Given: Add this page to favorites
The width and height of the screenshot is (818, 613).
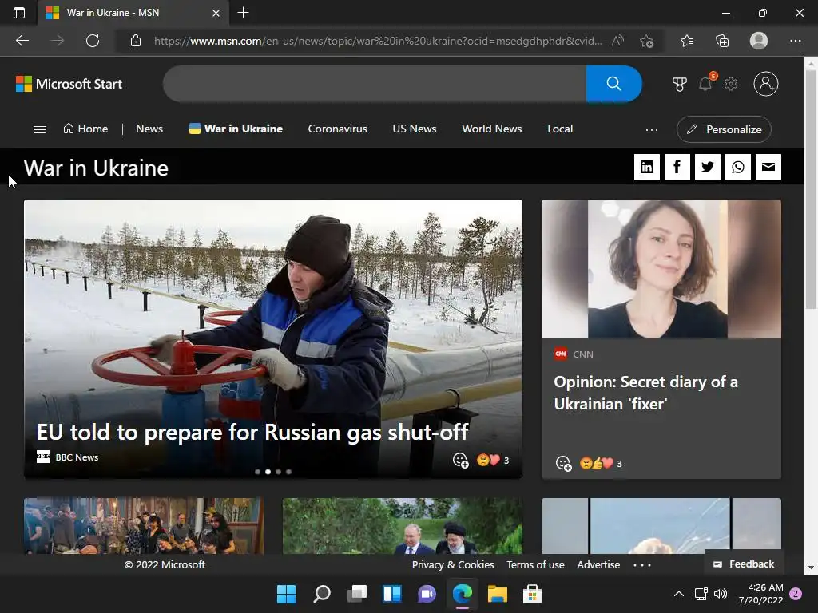Looking at the screenshot, I should 647,41.
